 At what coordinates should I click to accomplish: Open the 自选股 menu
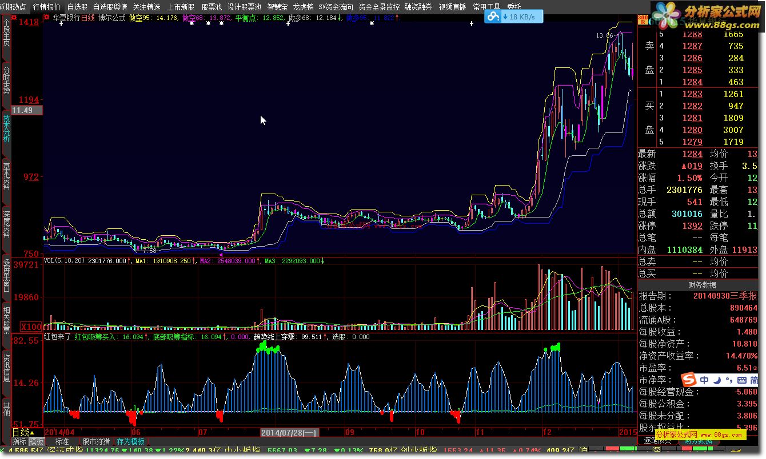pyautogui.click(x=77, y=7)
